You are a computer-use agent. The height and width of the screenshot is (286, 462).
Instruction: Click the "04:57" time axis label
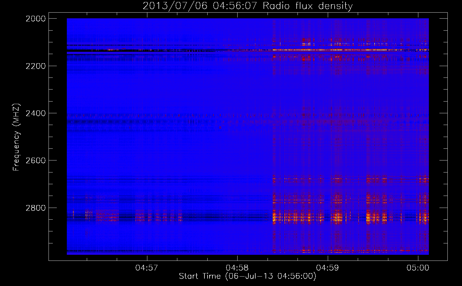pyautogui.click(x=147, y=268)
